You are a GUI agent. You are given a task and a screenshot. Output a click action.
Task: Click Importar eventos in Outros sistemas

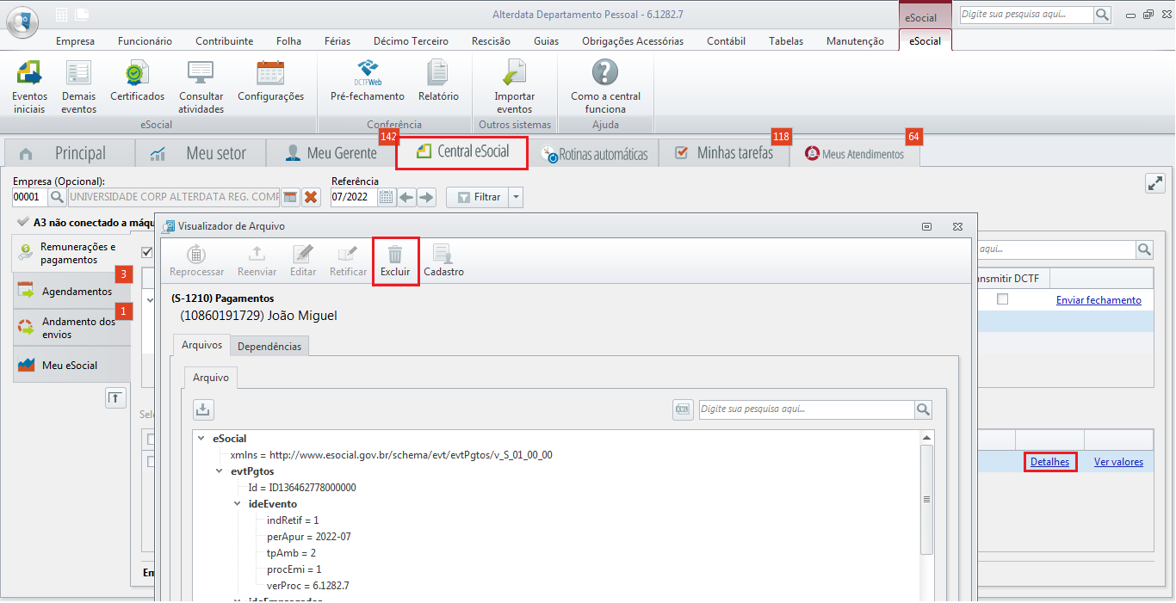click(x=514, y=86)
